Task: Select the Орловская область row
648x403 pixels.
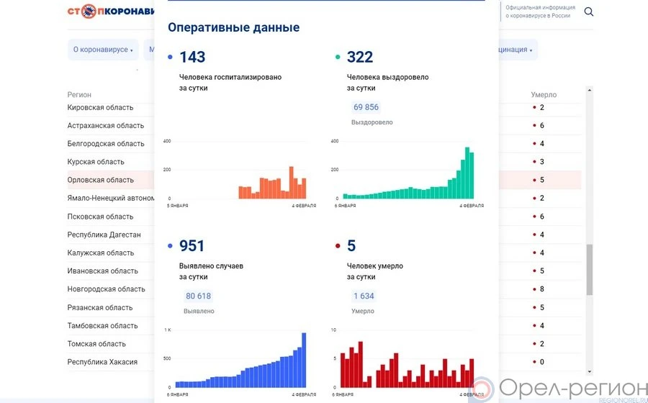Action: point(101,180)
